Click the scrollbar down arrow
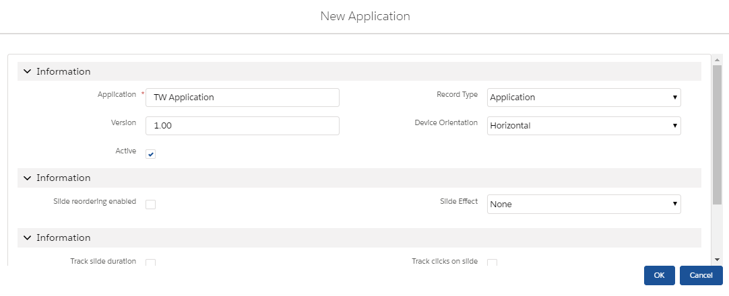729x296 pixels. 717,259
